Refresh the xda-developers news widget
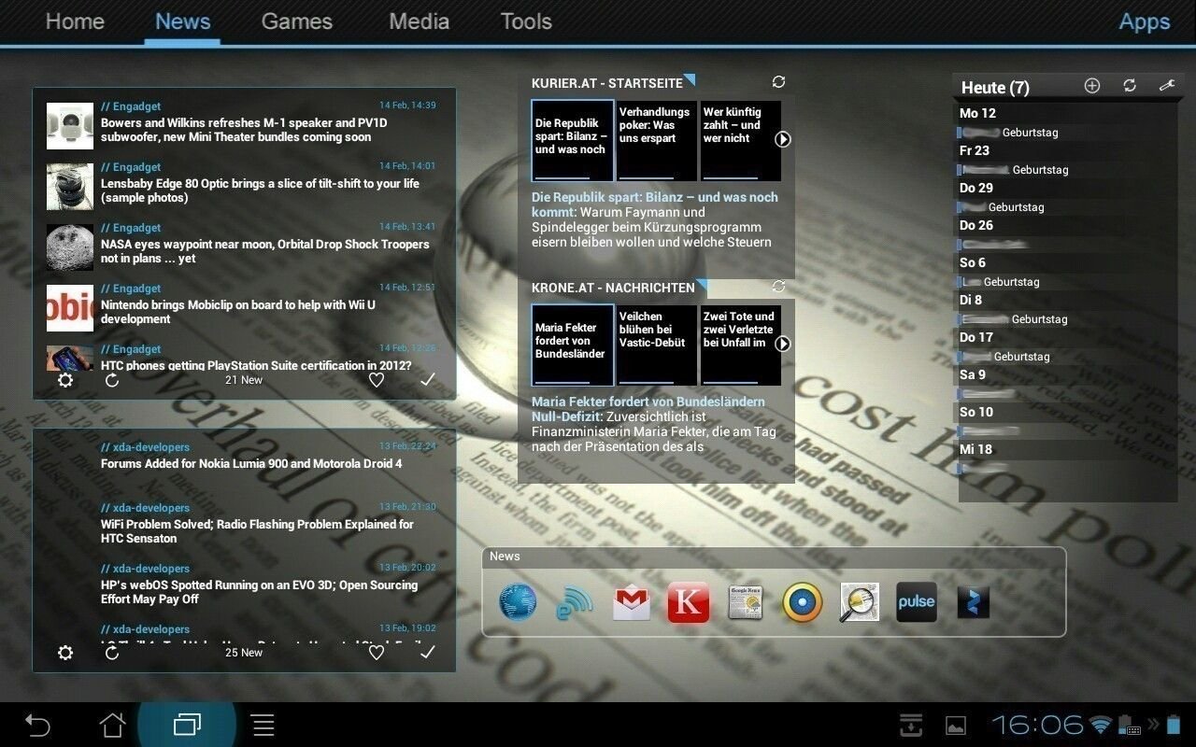The image size is (1196, 747). click(x=112, y=653)
